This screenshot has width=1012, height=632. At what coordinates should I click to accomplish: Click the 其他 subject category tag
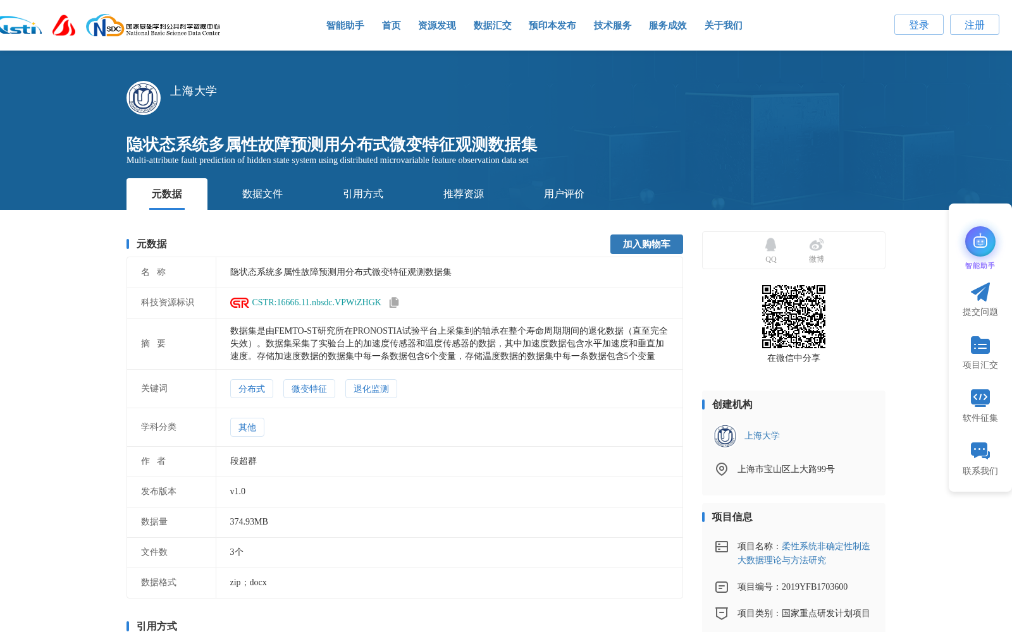click(x=247, y=427)
